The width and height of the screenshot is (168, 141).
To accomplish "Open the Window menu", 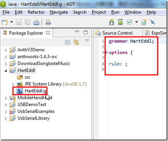I will tap(133, 12).
